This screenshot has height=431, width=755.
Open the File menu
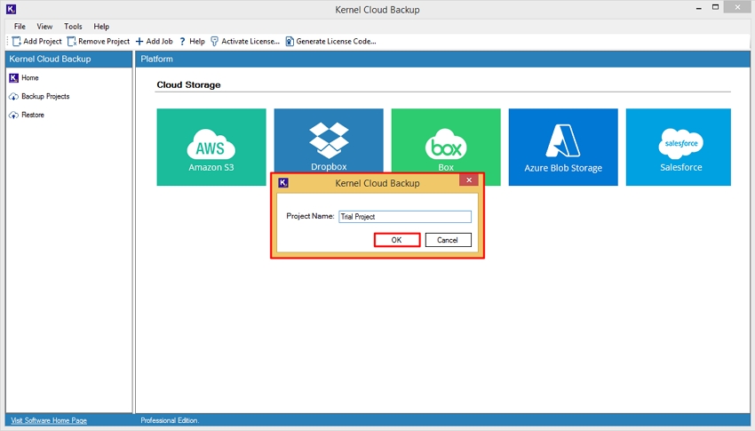pyautogui.click(x=20, y=27)
